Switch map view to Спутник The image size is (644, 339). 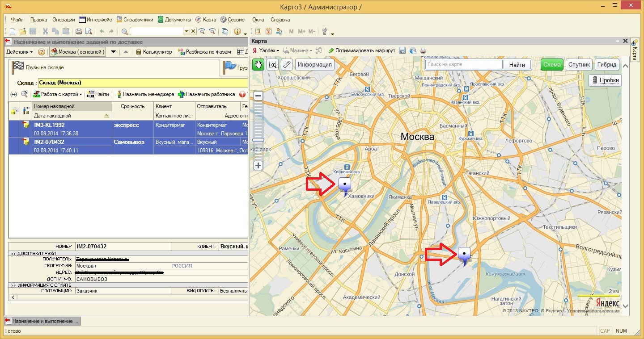click(x=579, y=64)
